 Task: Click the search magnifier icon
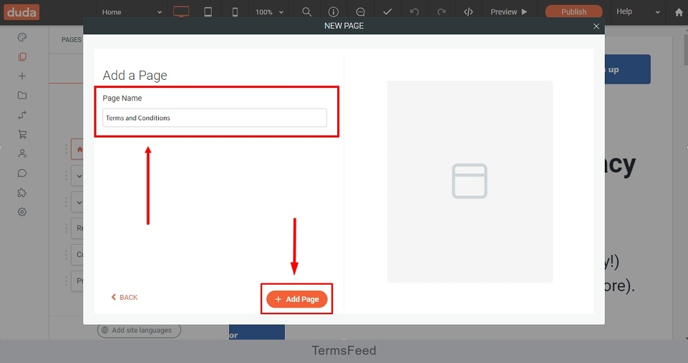(307, 12)
